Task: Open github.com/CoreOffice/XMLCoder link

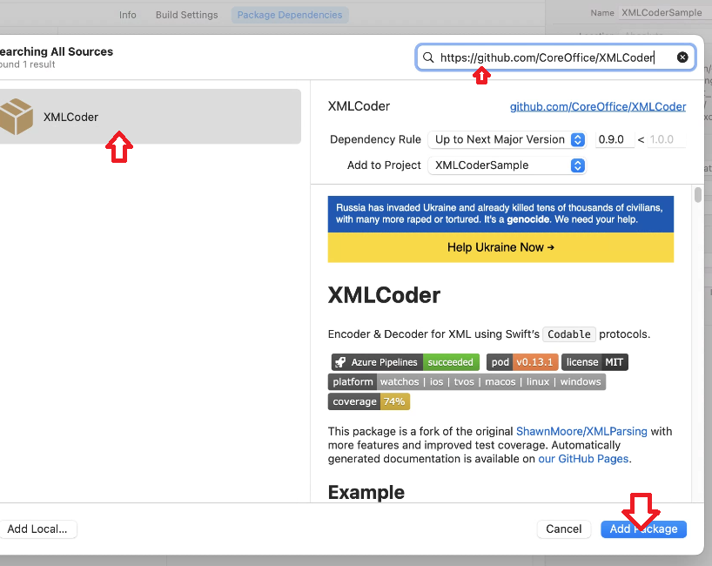Action: (x=598, y=107)
